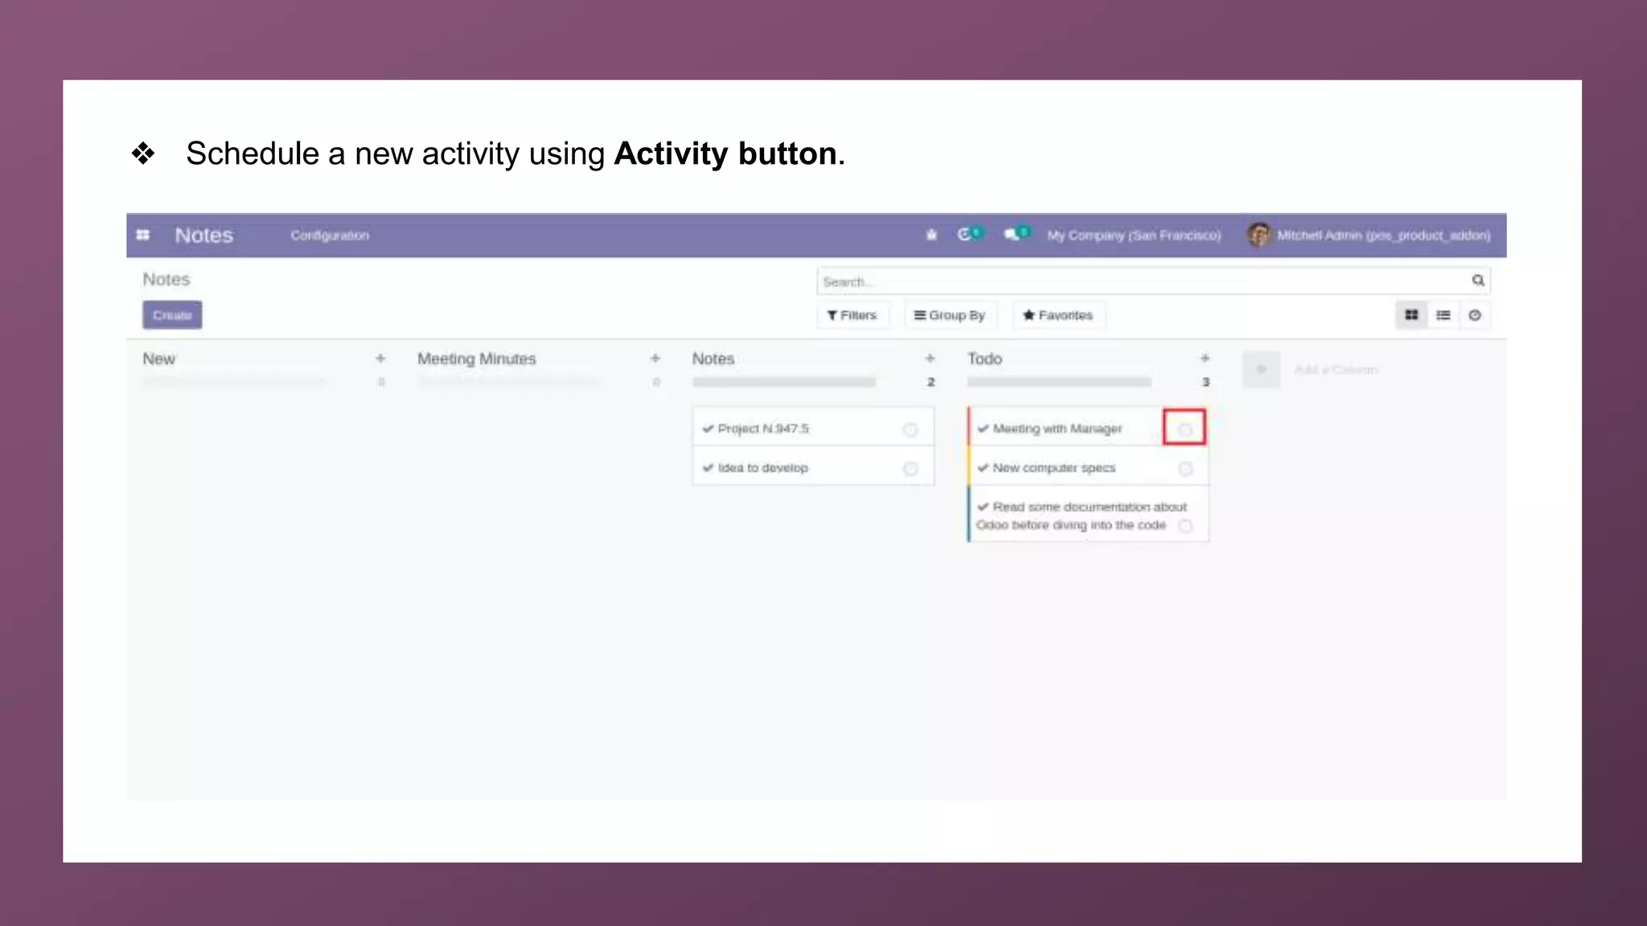Click the search magnifier icon

point(1477,281)
